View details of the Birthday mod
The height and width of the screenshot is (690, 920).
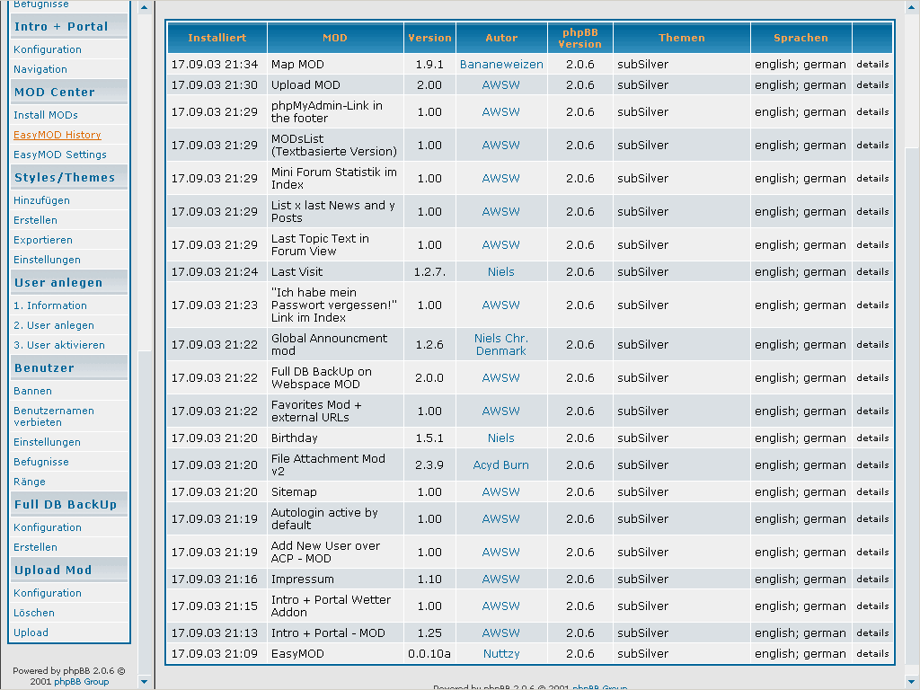point(871,438)
